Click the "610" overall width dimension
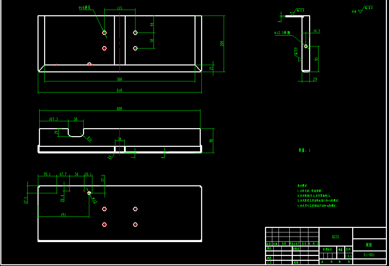The width and height of the screenshot is (389, 266). coord(119,90)
